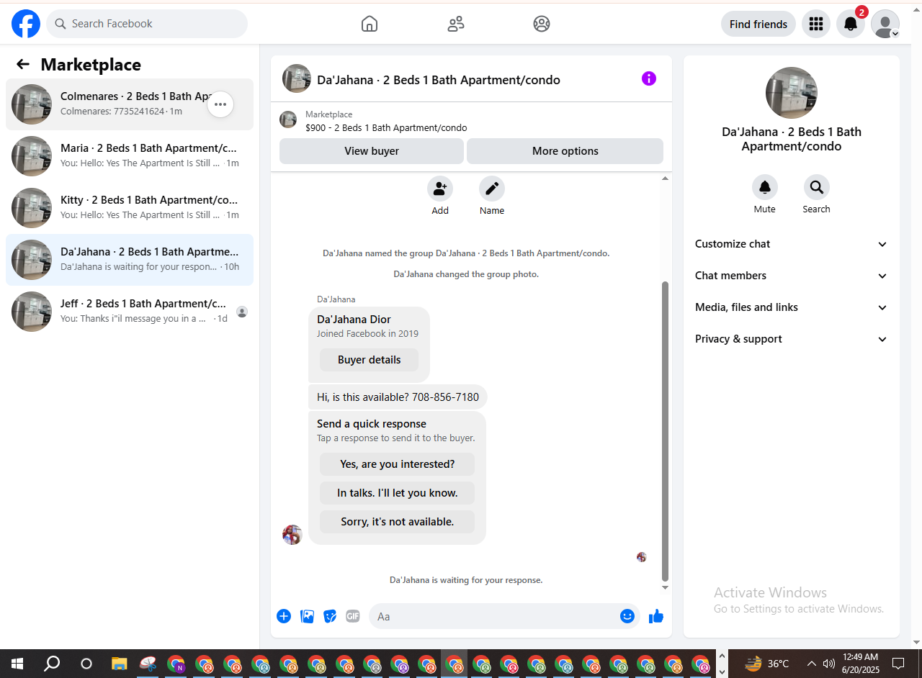
Task: Click the Cortana circle taskbar icon
Action: pyautogui.click(x=86, y=664)
